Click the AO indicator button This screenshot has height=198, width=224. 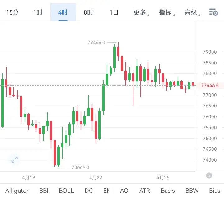(124, 191)
